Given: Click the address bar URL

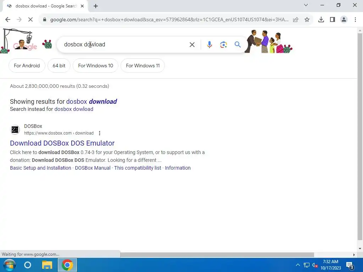Looking at the screenshot, I should [169, 20].
